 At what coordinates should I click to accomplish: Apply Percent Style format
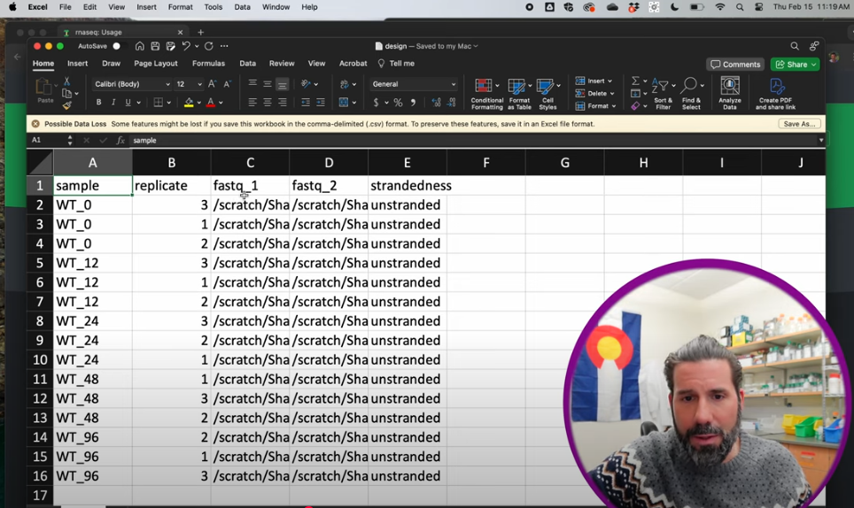click(398, 103)
